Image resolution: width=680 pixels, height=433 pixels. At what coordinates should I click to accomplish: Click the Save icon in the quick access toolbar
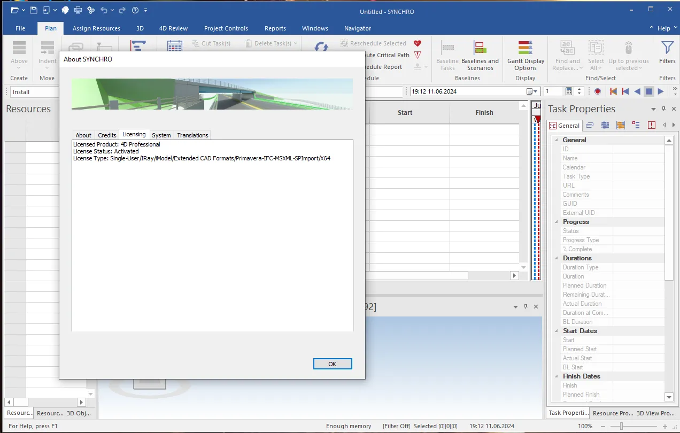pyautogui.click(x=34, y=10)
